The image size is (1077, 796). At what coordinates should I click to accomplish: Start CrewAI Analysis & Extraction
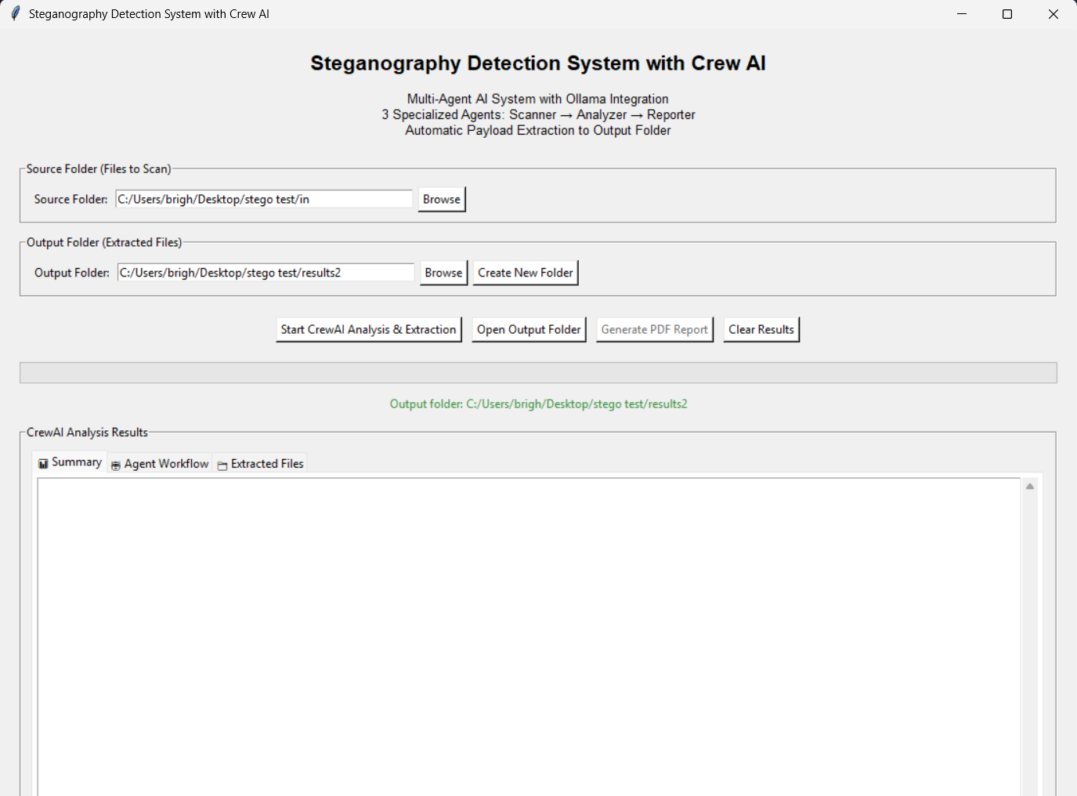click(x=368, y=330)
